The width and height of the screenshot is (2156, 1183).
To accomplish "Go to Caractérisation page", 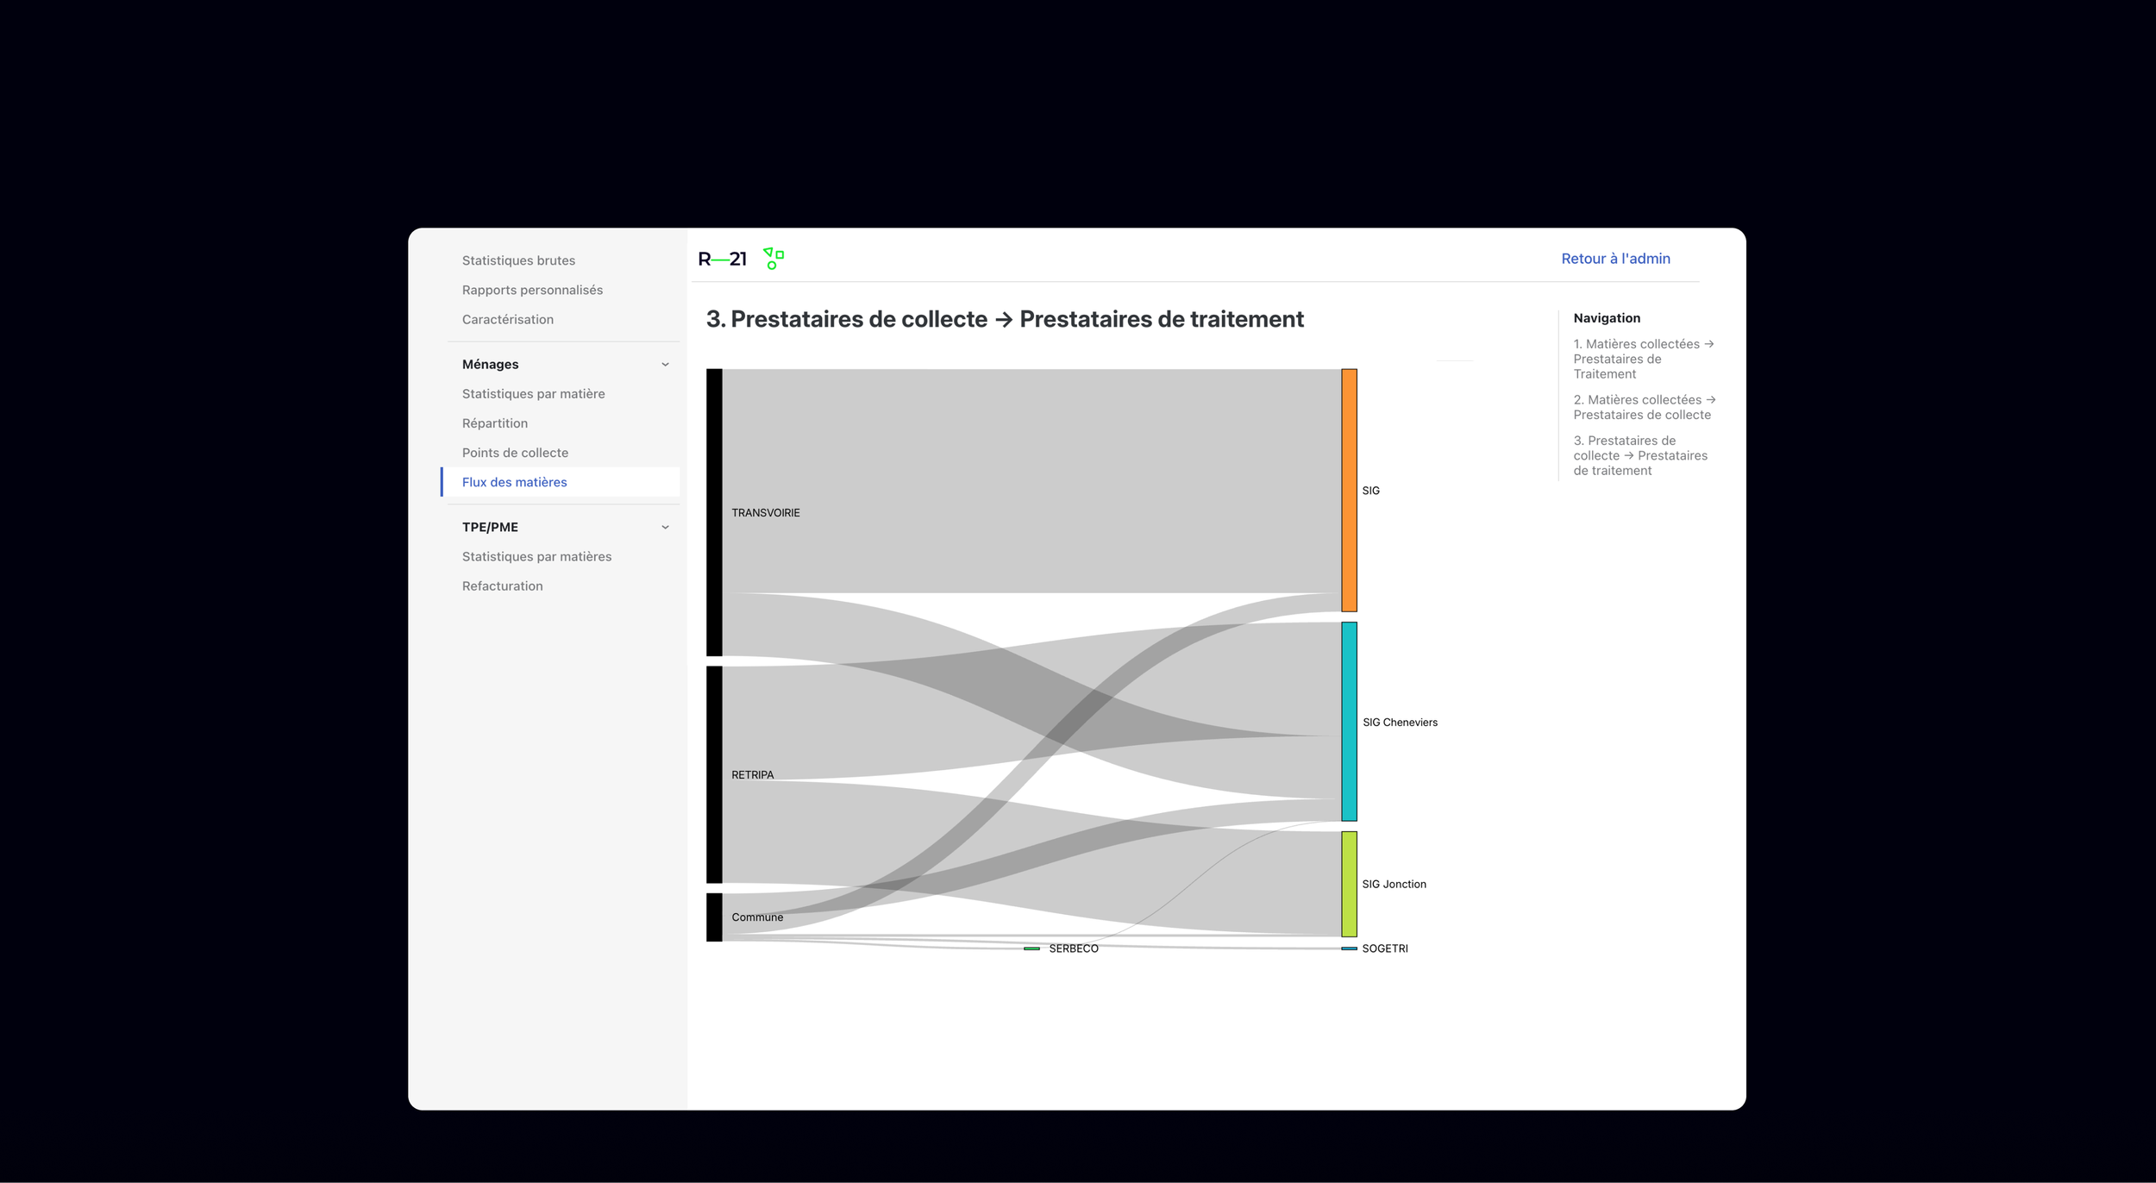I will point(508,319).
